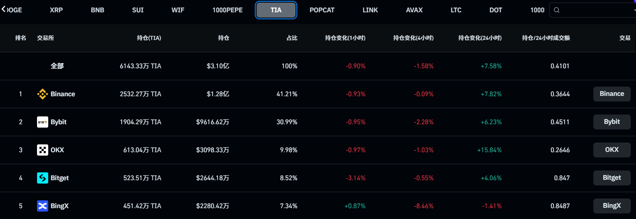Click the BingX button on the right

612,206
